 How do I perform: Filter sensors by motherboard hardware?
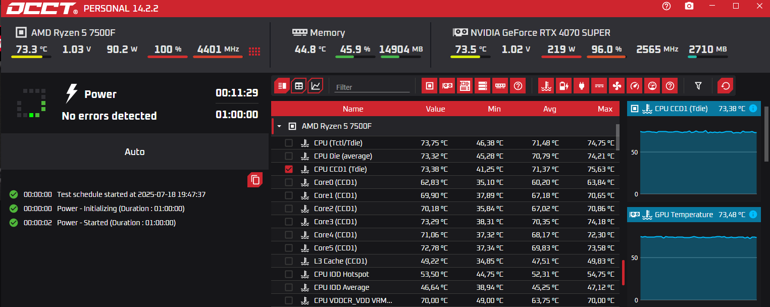tap(465, 86)
